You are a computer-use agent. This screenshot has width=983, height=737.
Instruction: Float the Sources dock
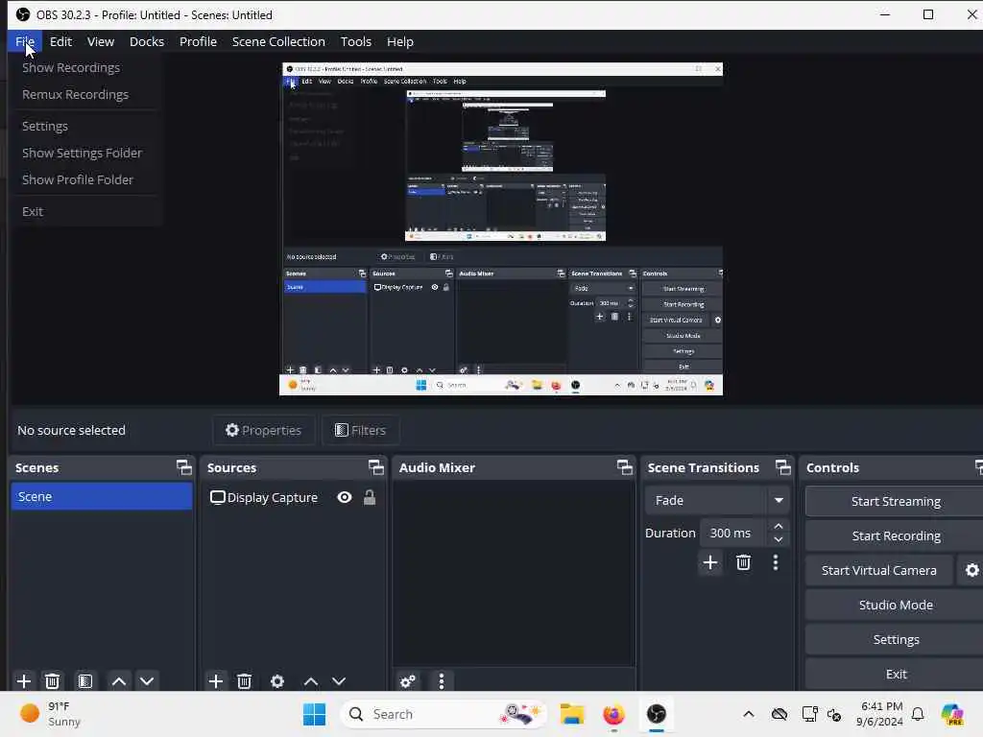(375, 467)
